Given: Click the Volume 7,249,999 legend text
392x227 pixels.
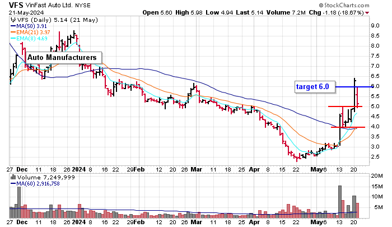Looking at the screenshot, I should [46, 178].
